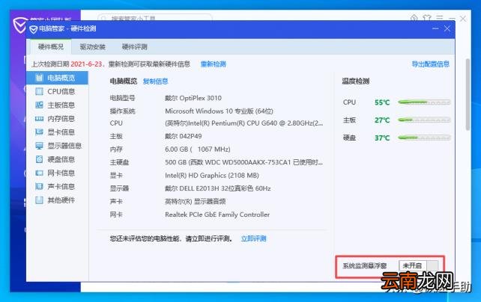Click the 2021-6-23 last detection date

click(86, 64)
